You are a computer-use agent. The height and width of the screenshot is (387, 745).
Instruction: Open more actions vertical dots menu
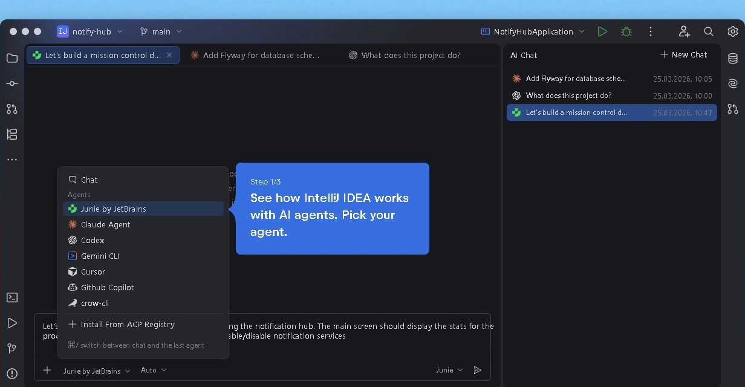[651, 31]
